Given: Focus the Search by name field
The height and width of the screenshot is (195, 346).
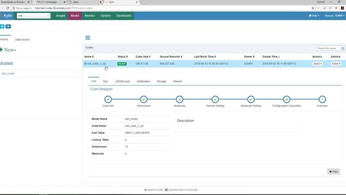Looking at the screenshot, I should click(328, 48).
